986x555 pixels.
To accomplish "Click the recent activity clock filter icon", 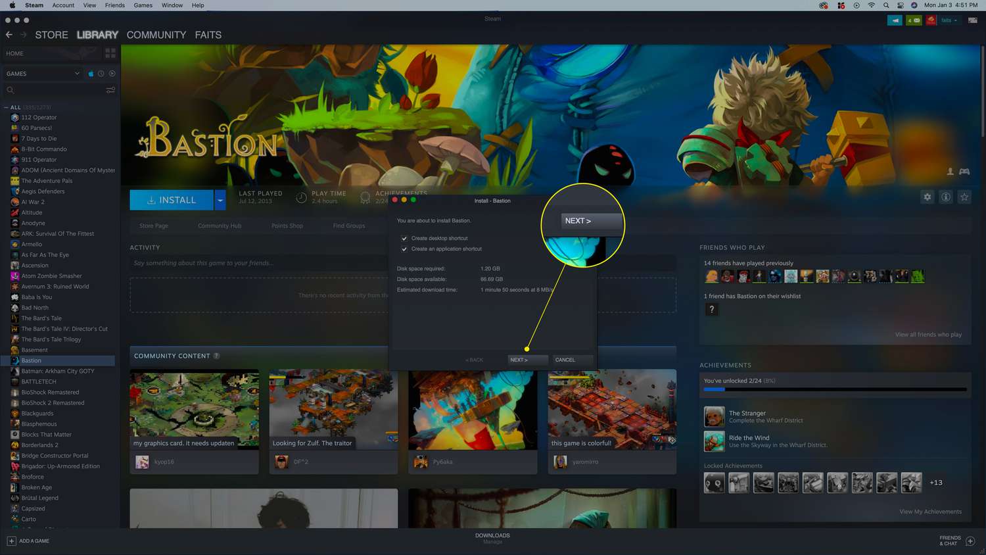I will [101, 74].
